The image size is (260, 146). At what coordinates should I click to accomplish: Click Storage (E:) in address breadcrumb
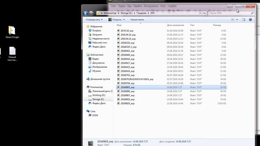click(126, 13)
